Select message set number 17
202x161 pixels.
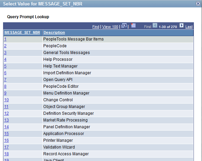6,147
